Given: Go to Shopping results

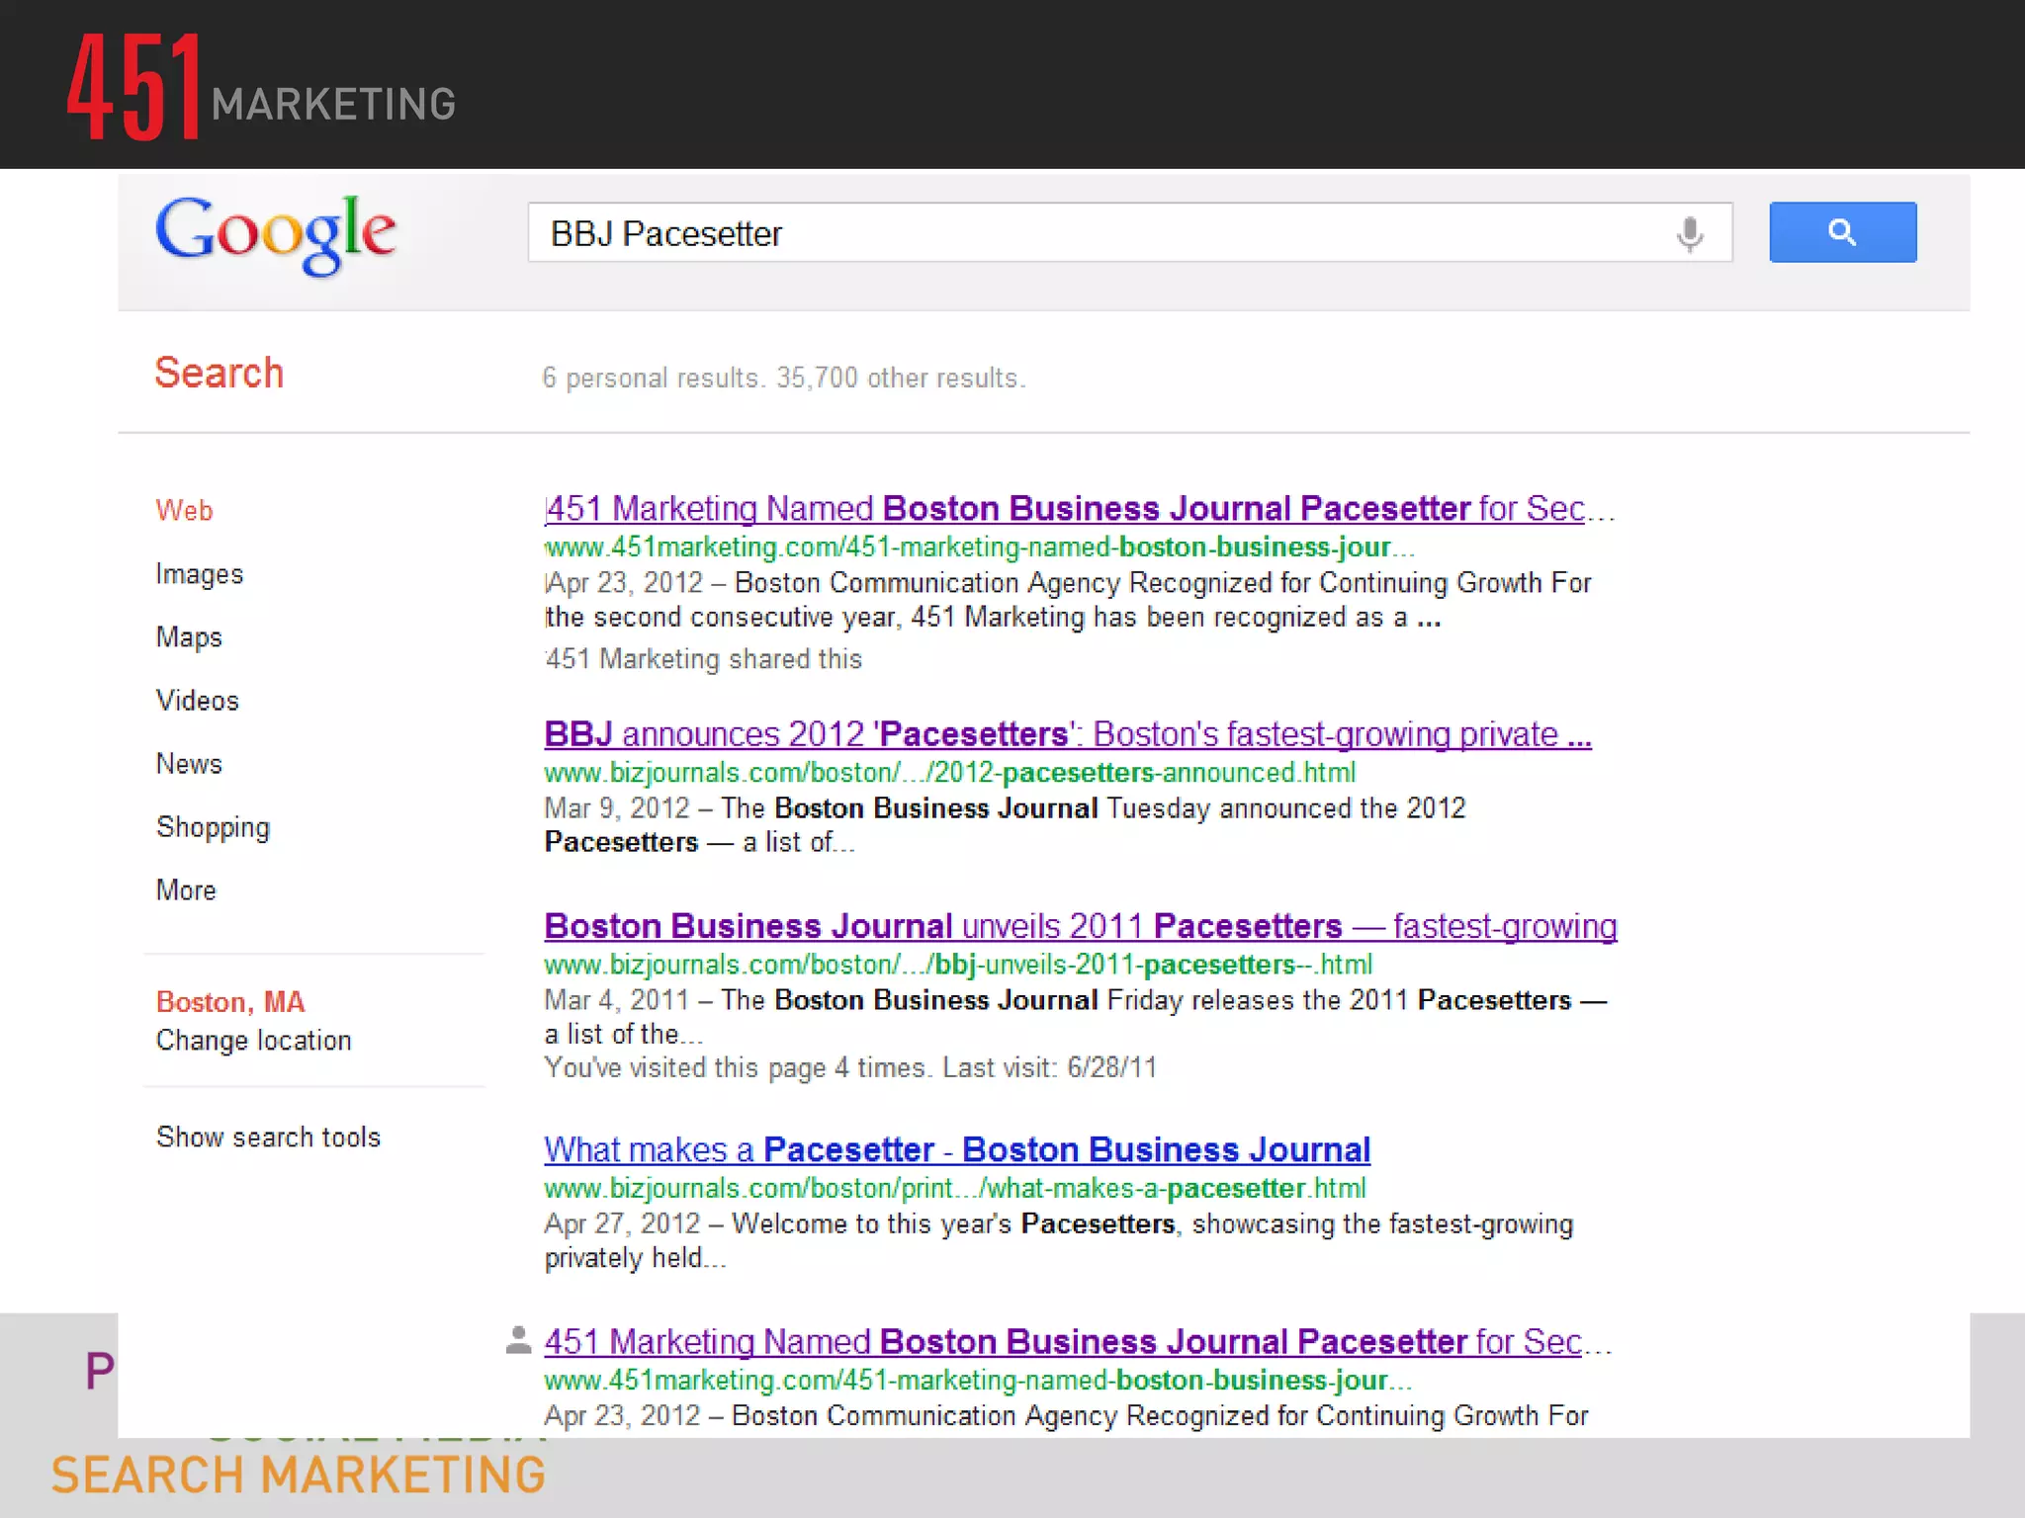Looking at the screenshot, I should (213, 827).
